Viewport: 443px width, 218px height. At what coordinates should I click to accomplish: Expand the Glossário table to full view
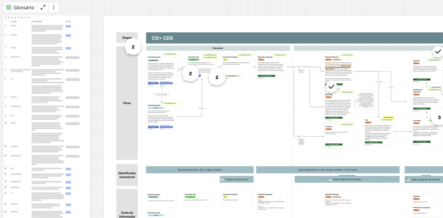[43, 7]
